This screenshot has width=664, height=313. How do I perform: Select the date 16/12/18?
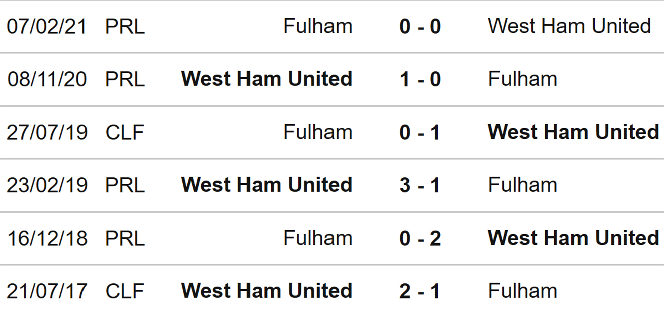(47, 238)
